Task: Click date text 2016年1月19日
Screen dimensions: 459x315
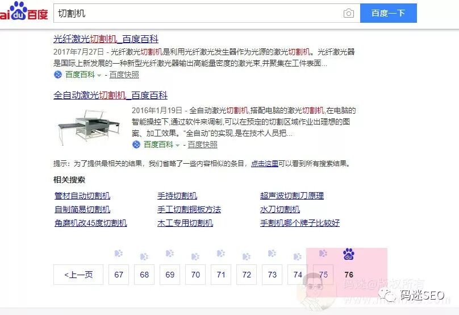Action: click(157, 110)
